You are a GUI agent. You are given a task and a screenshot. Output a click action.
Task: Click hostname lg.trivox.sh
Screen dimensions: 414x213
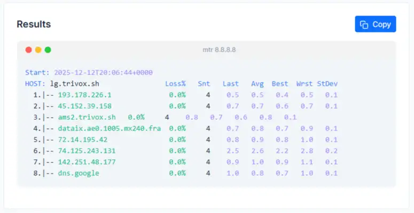(x=75, y=84)
